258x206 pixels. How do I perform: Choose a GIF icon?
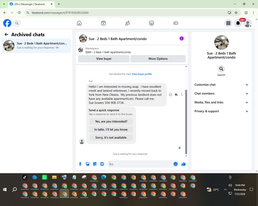point(102,164)
